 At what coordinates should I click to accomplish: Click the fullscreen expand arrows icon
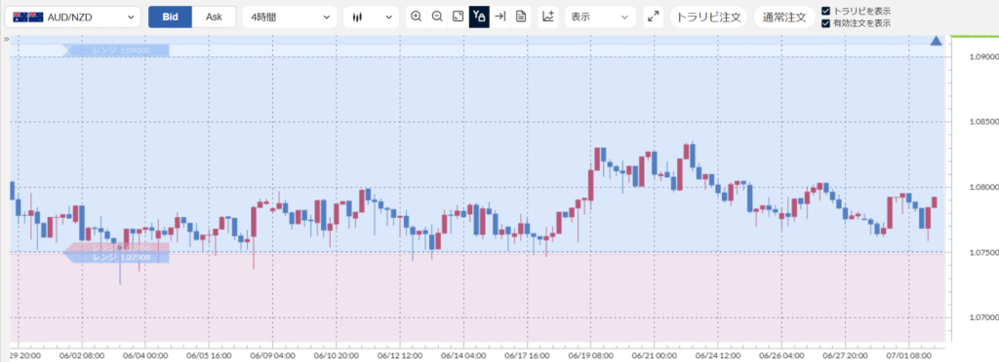click(x=653, y=18)
